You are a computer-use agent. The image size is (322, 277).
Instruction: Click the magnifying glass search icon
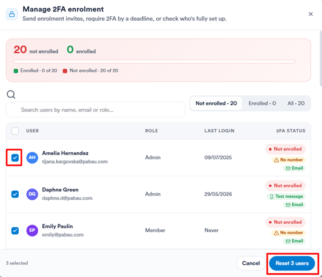point(11,95)
